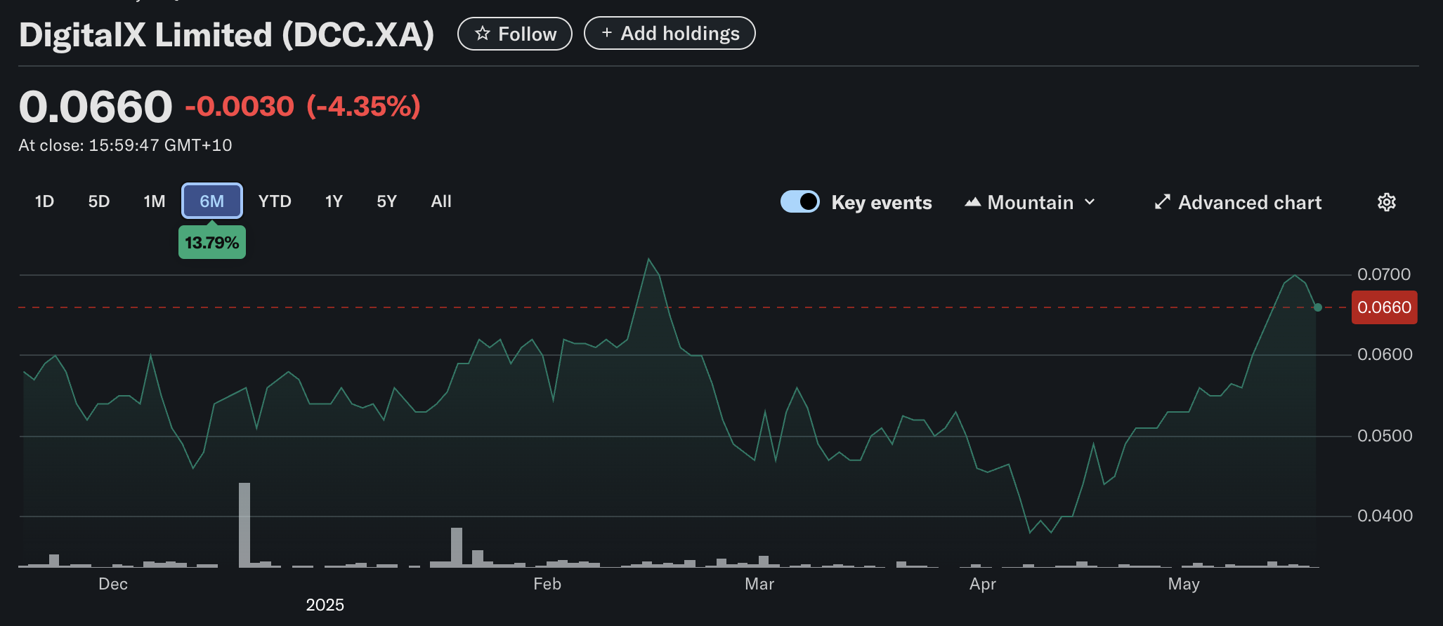The height and width of the screenshot is (626, 1443).
Task: Click the Add holdings button
Action: tap(670, 33)
